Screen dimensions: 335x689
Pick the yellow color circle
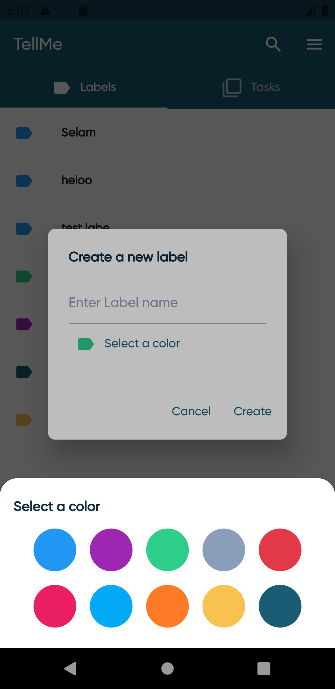[224, 606]
